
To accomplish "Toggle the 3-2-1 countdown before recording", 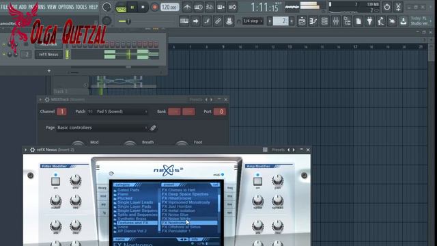I will [210, 8].
